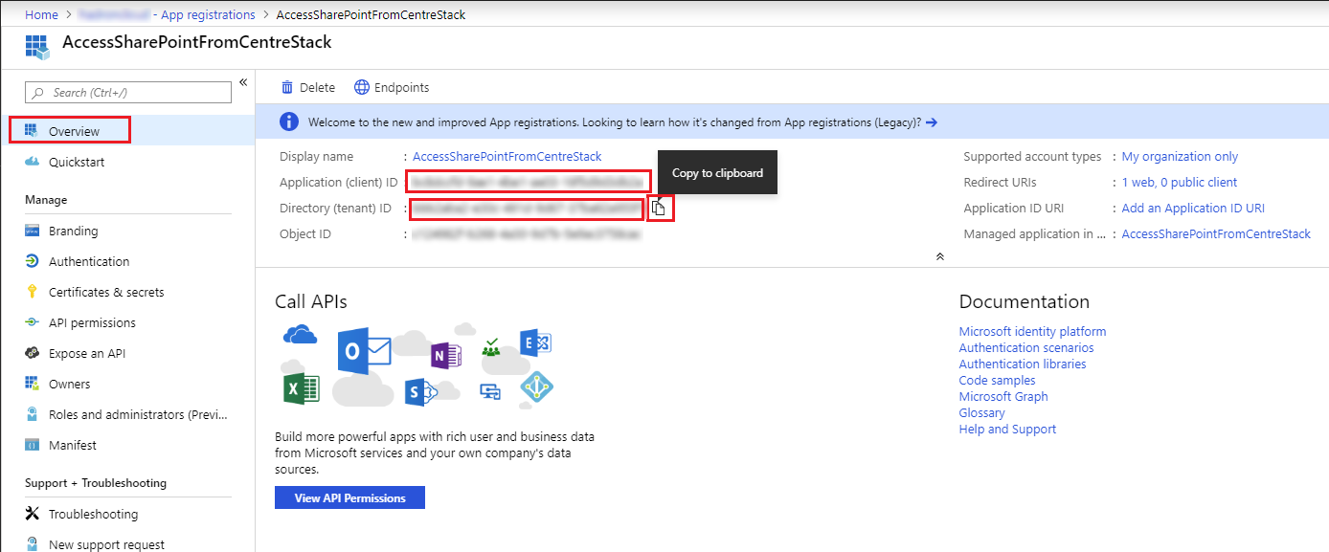This screenshot has height=552, width=1329.
Task: Open the Managed application link AccessSharePointFromCentreStack
Action: tap(1216, 233)
